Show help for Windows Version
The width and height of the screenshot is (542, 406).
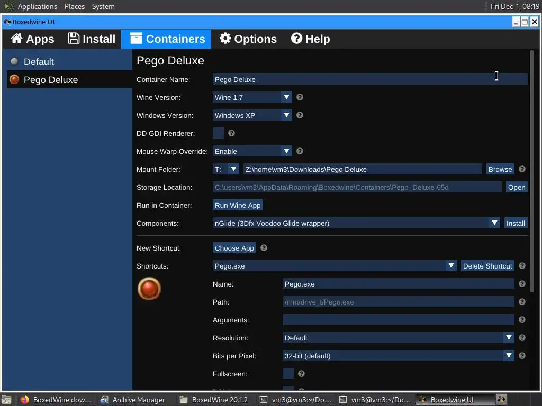pyautogui.click(x=300, y=115)
